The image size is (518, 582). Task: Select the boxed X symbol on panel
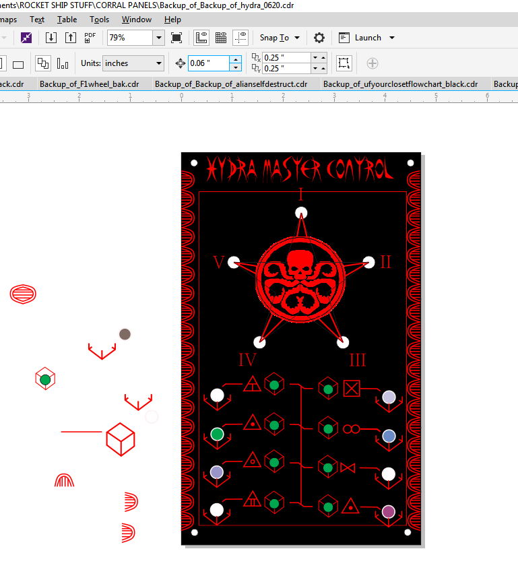pyautogui.click(x=352, y=388)
